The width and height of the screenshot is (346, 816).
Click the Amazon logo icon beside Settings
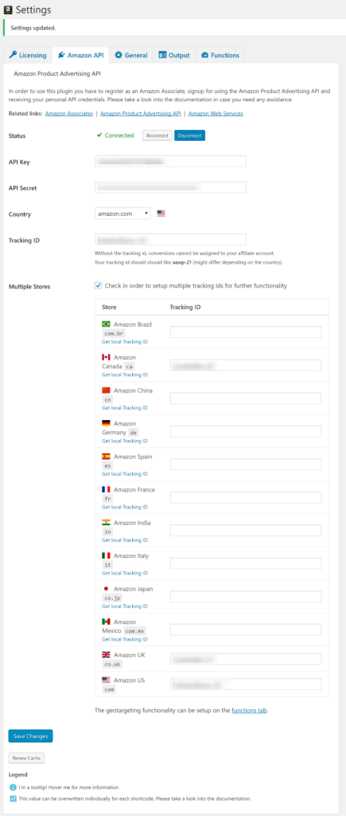pyautogui.click(x=8, y=10)
